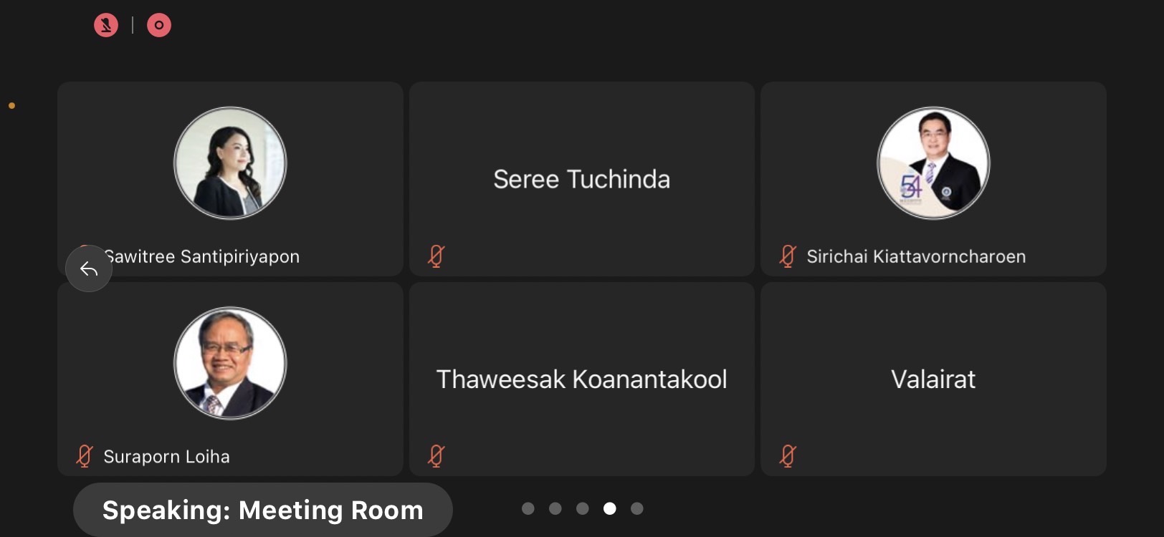The width and height of the screenshot is (1164, 537).
Task: Go to the second gallery page dot
Action: coord(555,508)
